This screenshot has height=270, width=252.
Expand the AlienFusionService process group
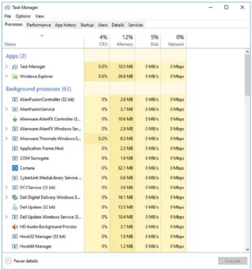(7, 109)
